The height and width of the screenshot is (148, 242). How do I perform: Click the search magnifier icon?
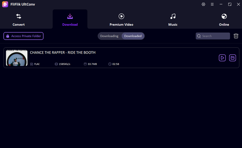click(x=199, y=36)
